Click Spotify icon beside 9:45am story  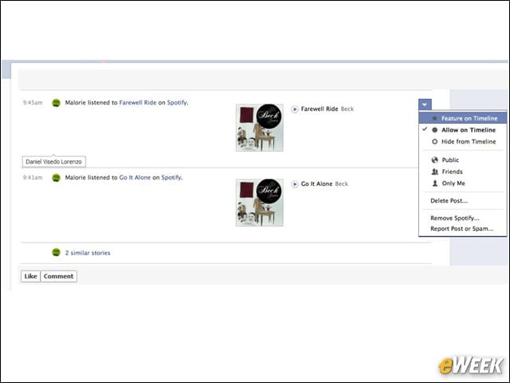click(57, 103)
